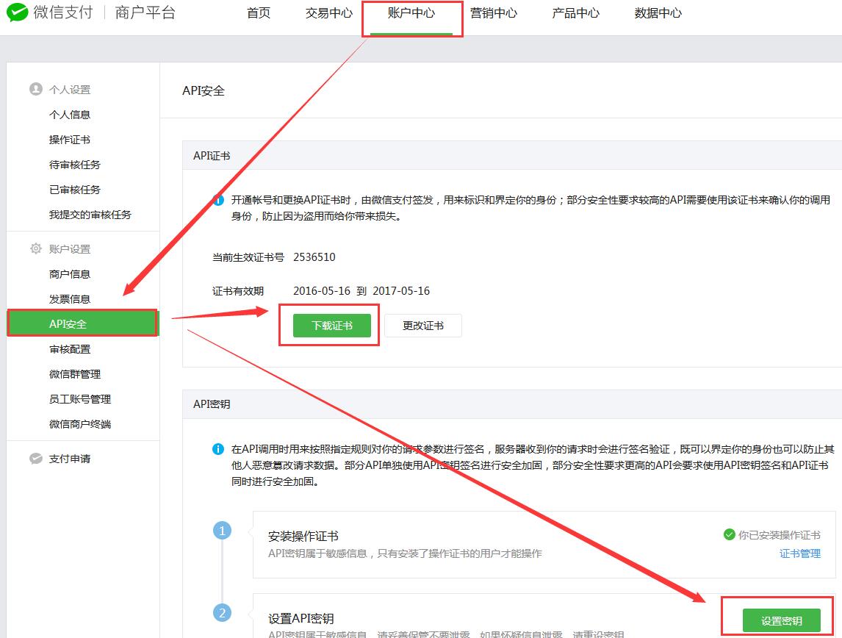Select API安全 in the sidebar
Viewport: 842px width, 638px height.
coord(83,323)
